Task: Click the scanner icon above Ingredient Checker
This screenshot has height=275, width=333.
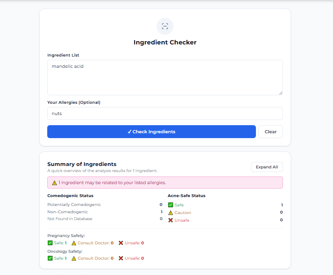Action: click(x=165, y=26)
